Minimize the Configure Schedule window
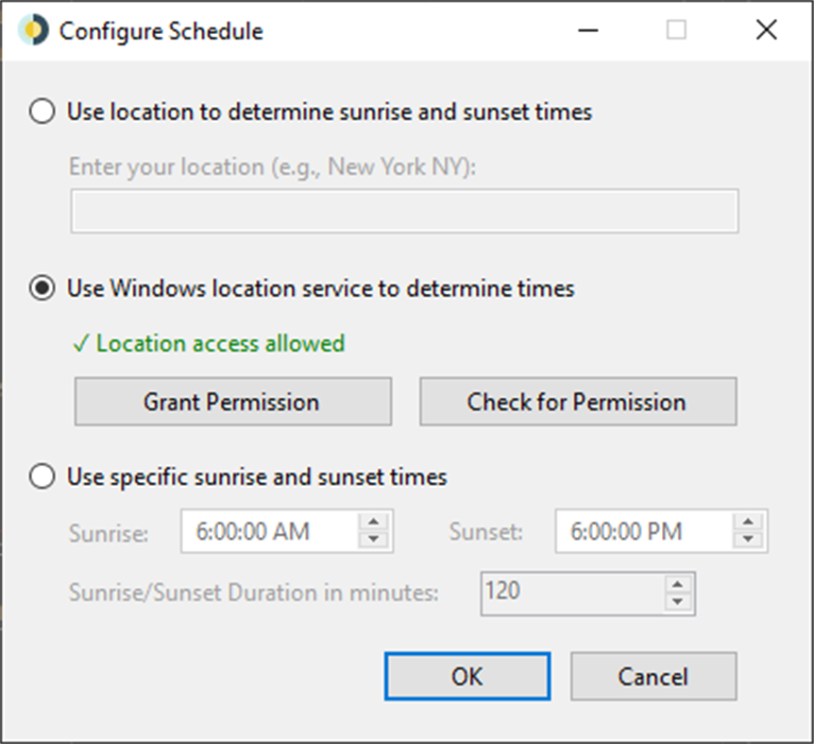 click(x=587, y=29)
